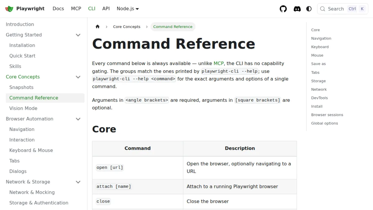Select the CLI navbar item
This screenshot has height=210, width=373.
(92, 9)
